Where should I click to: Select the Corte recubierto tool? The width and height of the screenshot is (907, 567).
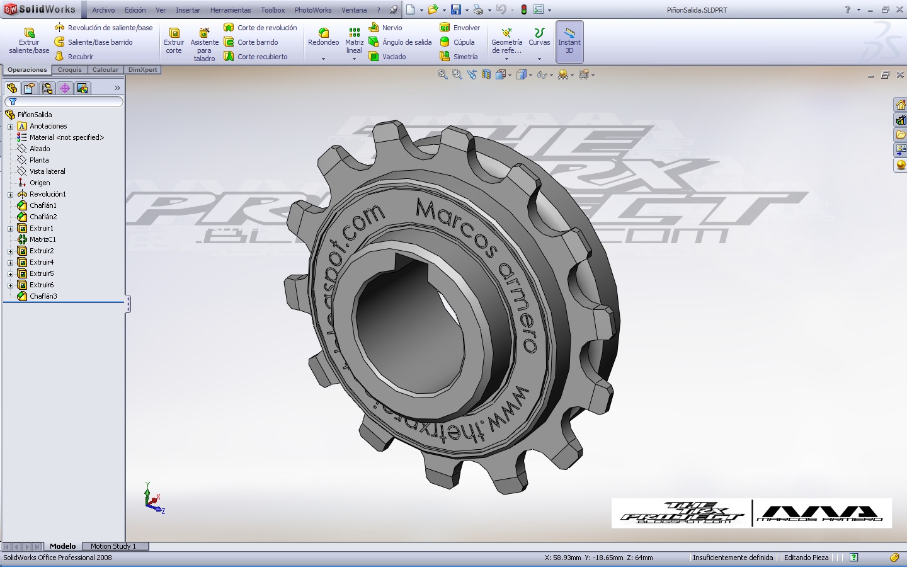coord(256,57)
